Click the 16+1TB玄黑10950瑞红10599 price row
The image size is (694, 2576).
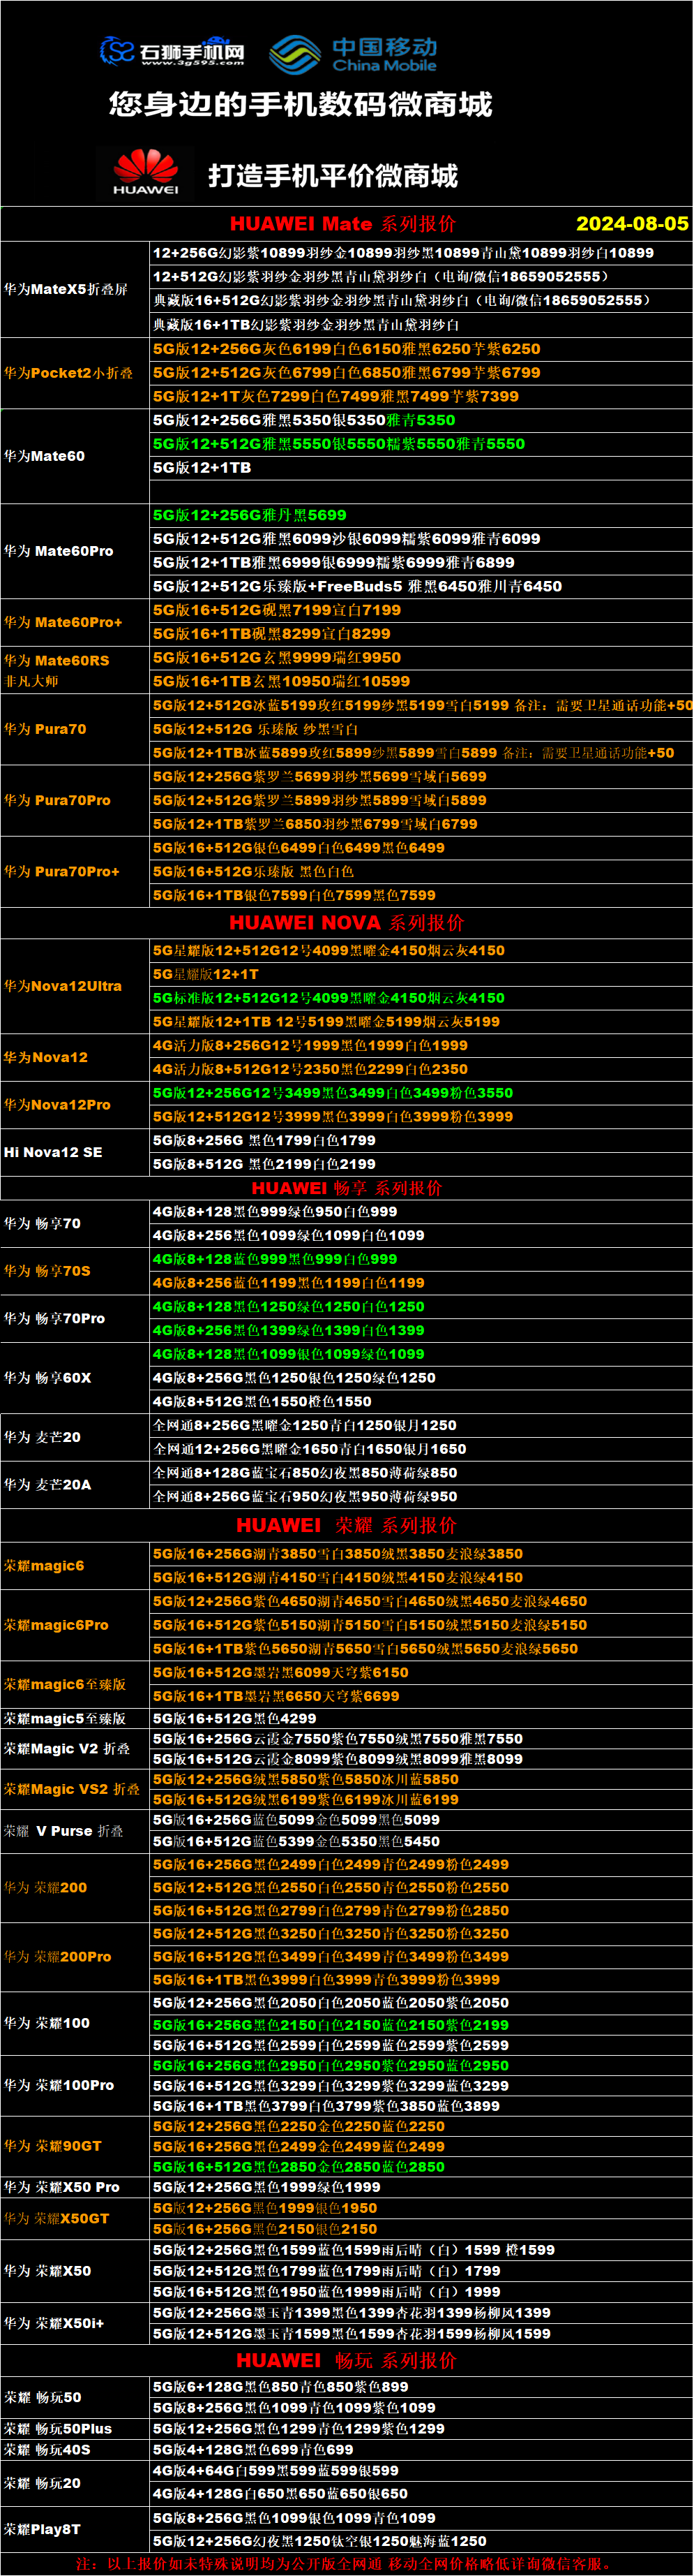(421, 681)
